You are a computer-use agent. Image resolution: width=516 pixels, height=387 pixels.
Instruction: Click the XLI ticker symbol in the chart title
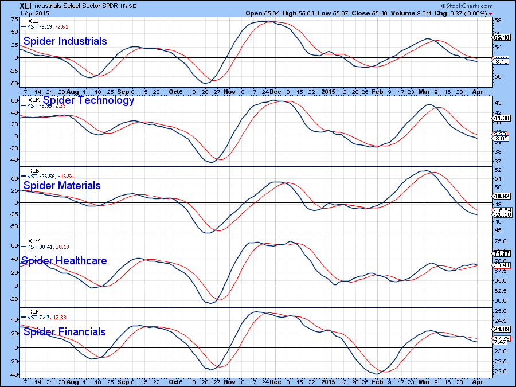(25, 6)
